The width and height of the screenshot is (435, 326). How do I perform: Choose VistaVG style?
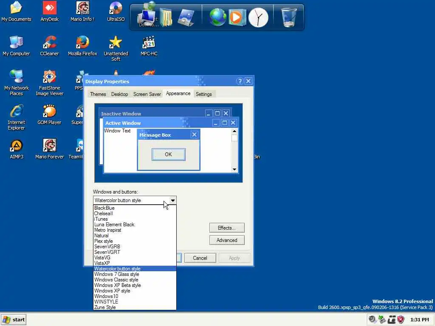click(135, 258)
